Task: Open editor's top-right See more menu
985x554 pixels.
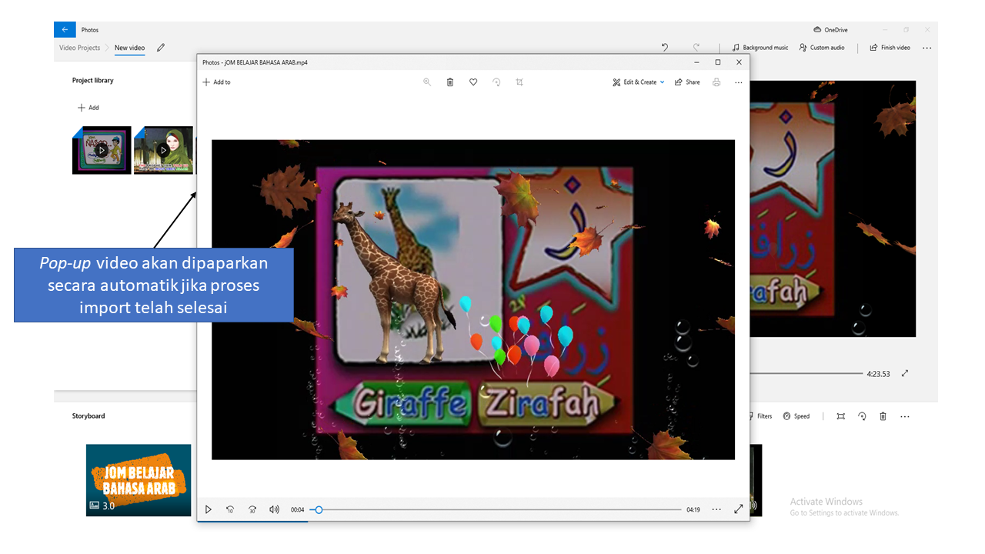Action: pyautogui.click(x=927, y=48)
